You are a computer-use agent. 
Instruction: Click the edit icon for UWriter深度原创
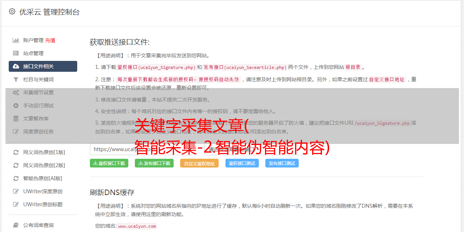pyautogui.click(x=16, y=191)
